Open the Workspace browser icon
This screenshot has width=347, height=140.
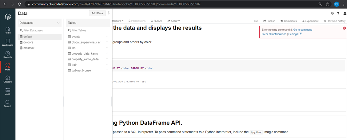click(x=8, y=42)
